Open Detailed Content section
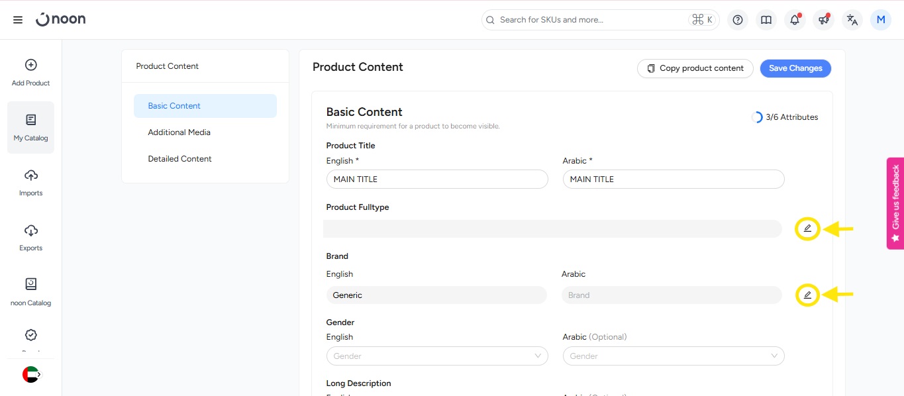Viewport: 904px width, 396px height. tap(180, 159)
